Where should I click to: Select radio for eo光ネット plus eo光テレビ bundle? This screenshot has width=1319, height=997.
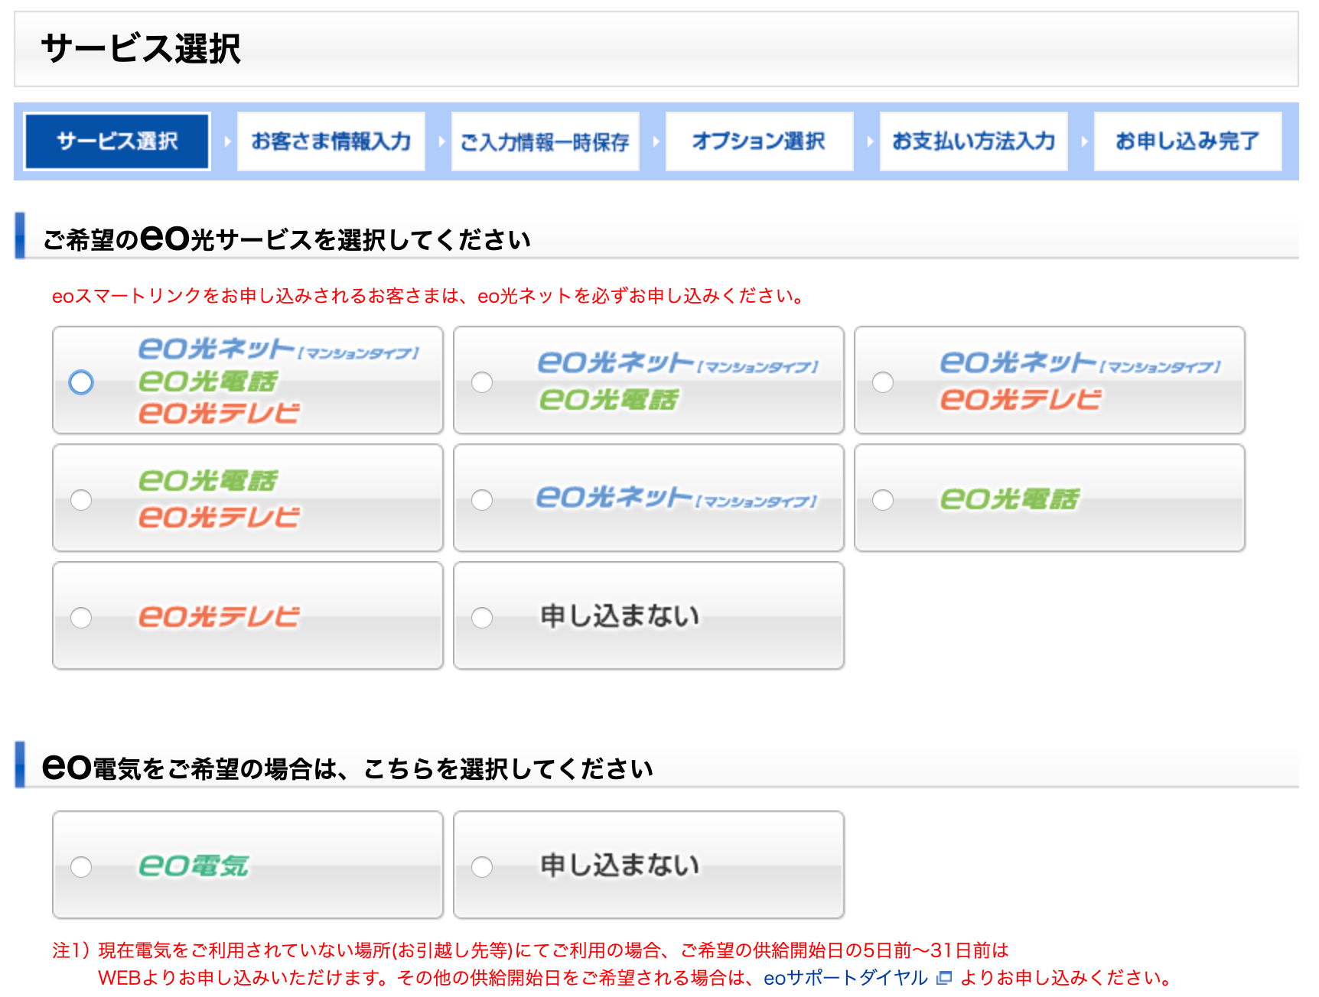(883, 382)
